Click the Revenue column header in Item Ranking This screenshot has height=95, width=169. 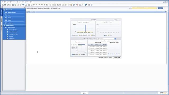tap(97, 45)
